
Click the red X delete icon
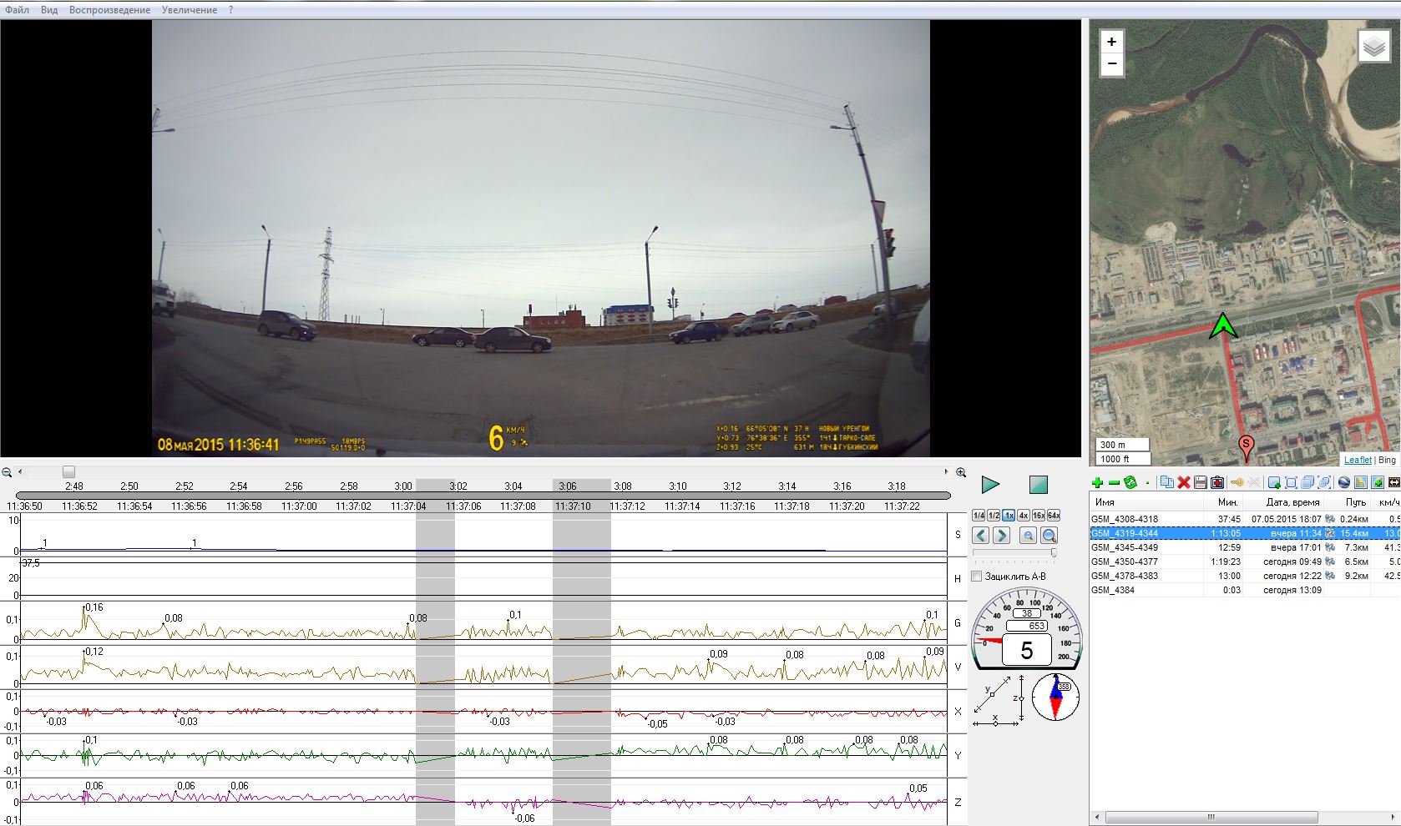tap(1183, 483)
